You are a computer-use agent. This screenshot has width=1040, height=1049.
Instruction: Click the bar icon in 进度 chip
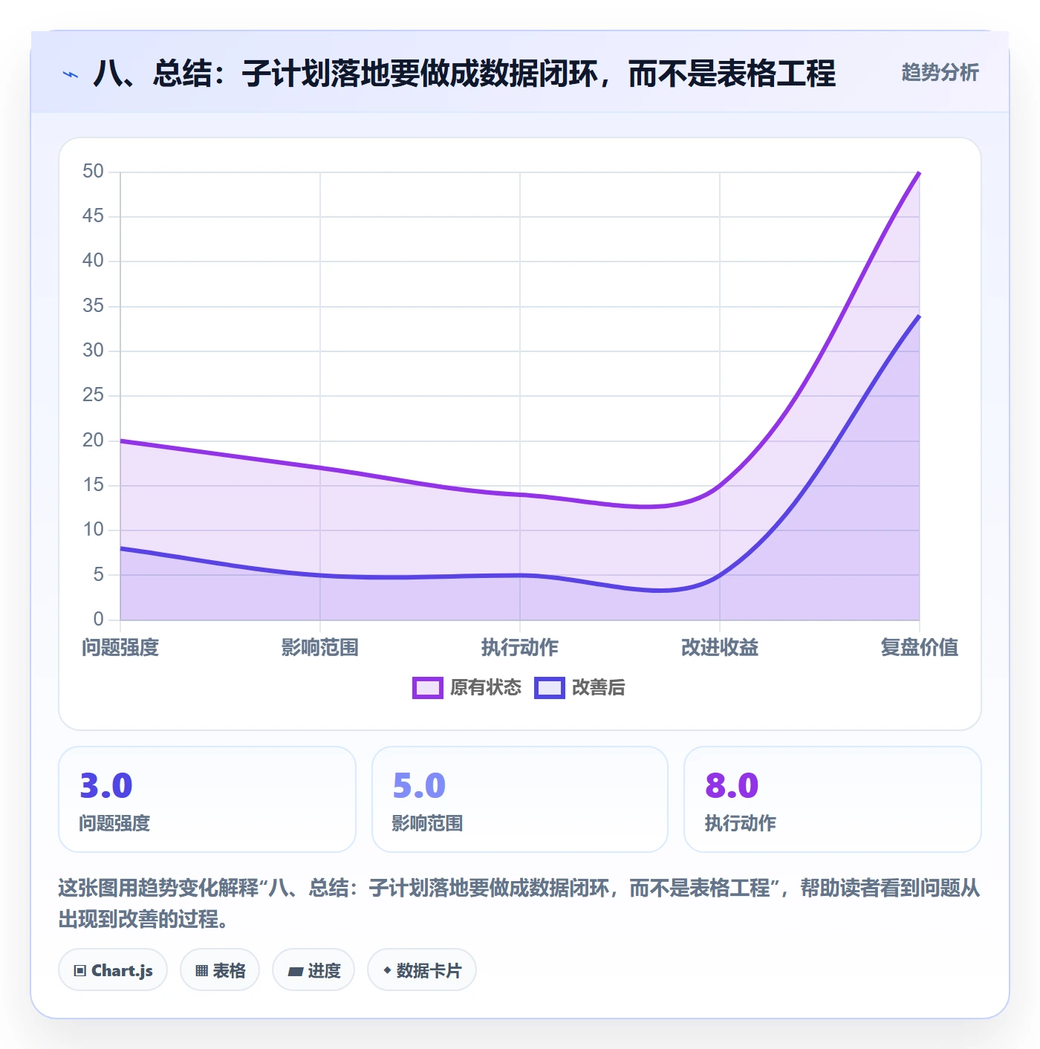point(296,972)
